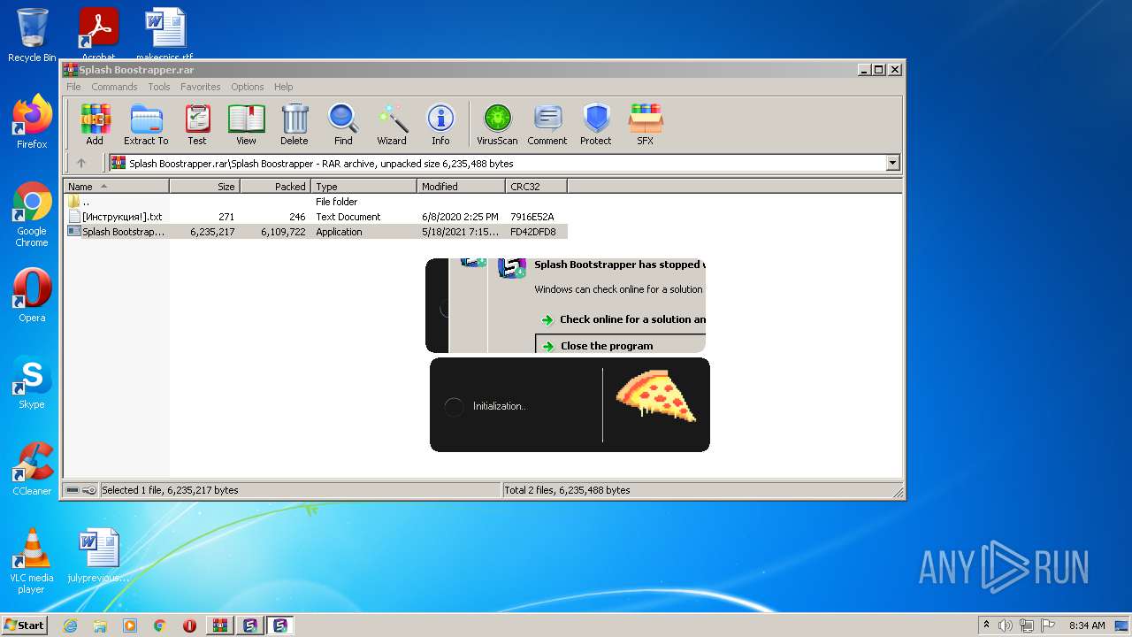The image size is (1132, 637).
Task: Expand the archive path dropdown
Action: pos(892,163)
